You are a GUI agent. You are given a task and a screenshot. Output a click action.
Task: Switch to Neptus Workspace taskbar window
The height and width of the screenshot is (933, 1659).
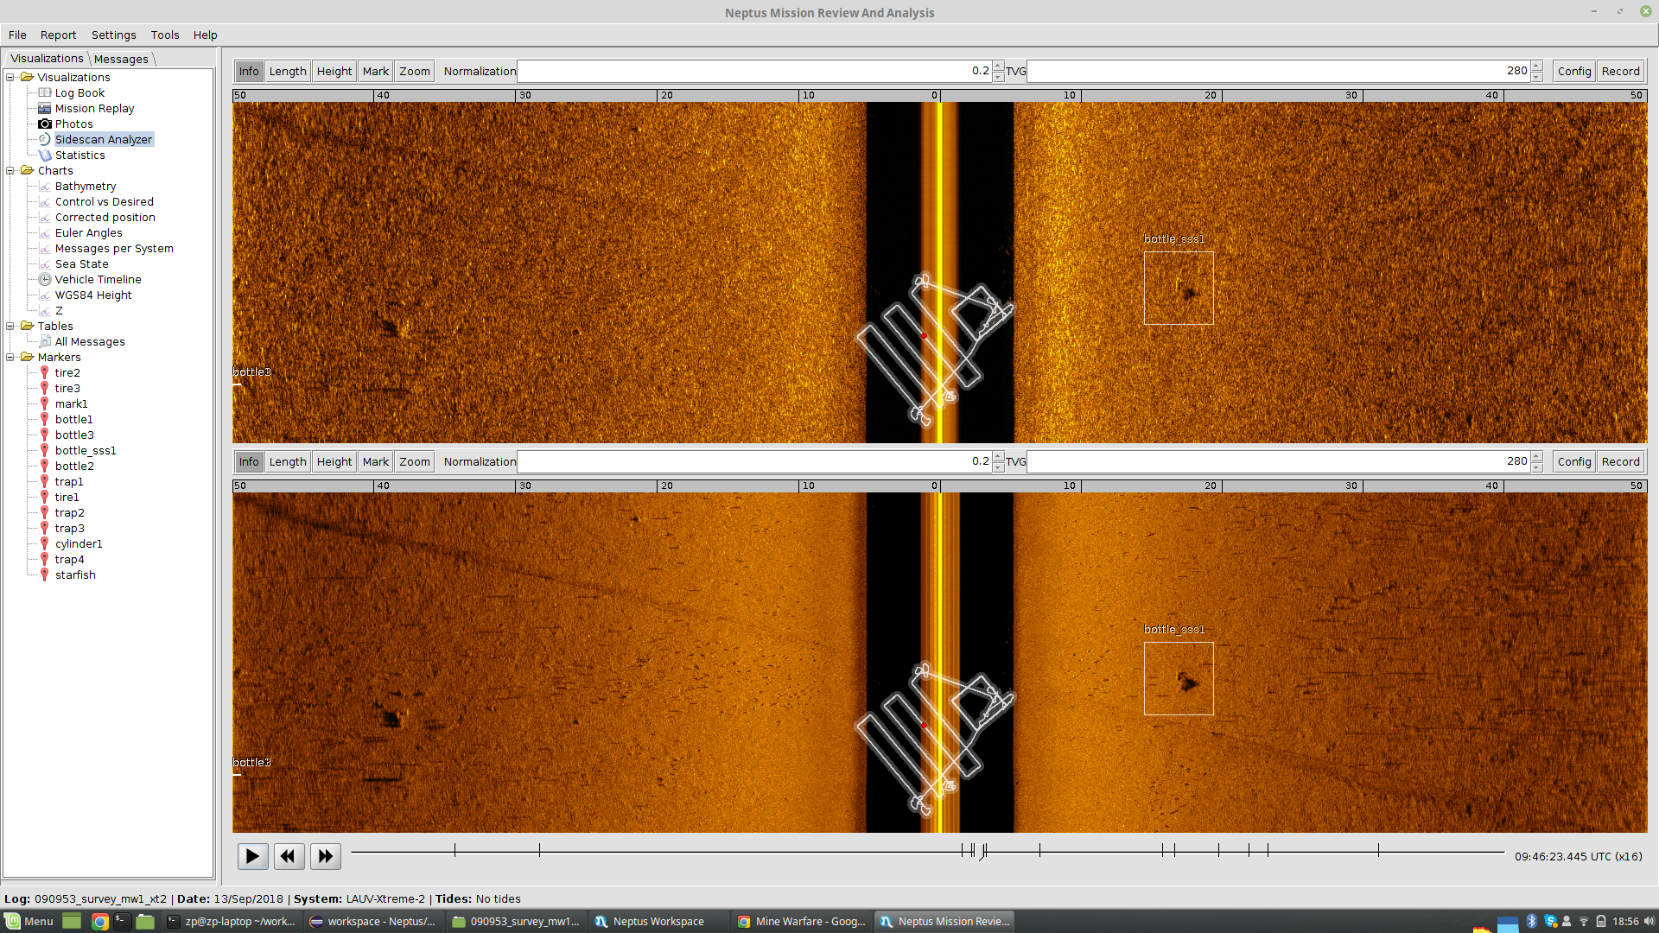658,922
